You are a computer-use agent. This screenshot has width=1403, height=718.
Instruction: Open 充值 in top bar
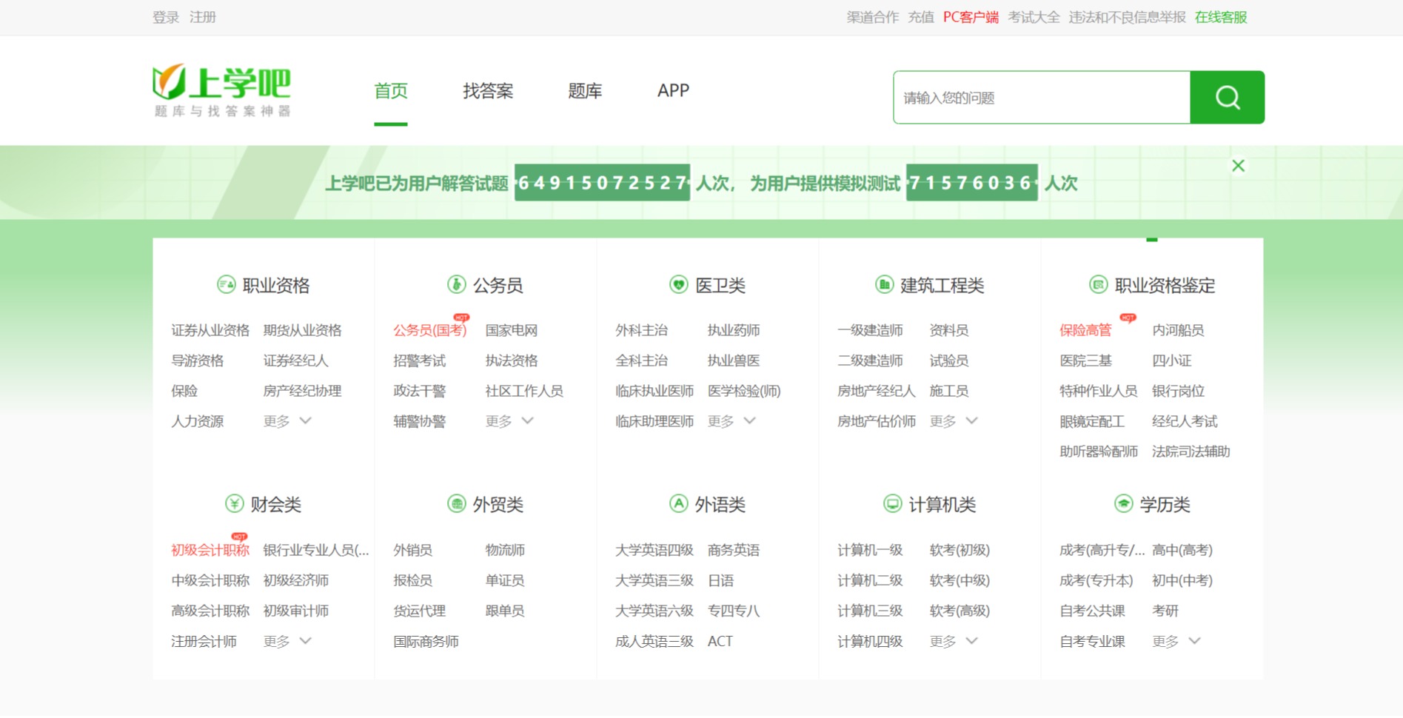pyautogui.click(x=921, y=17)
